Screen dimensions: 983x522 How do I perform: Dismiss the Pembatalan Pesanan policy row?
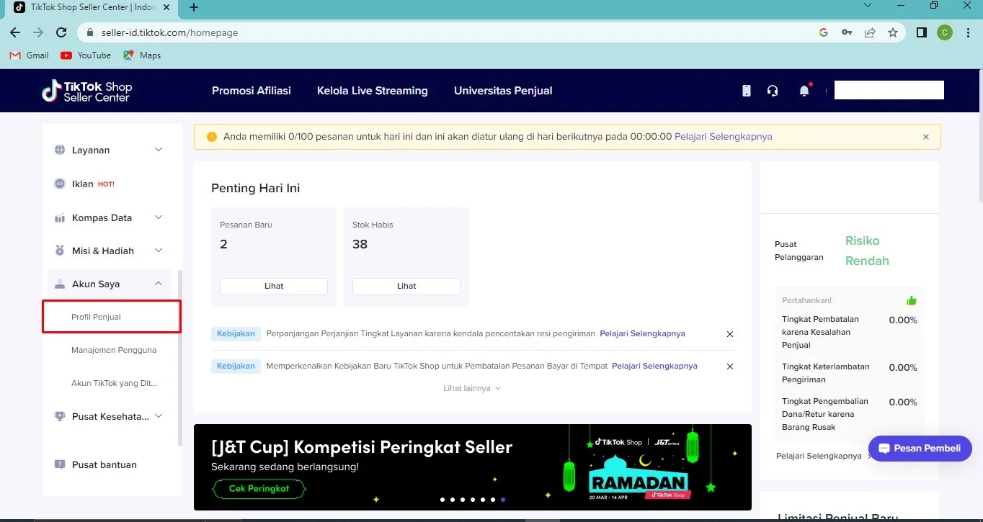(729, 366)
